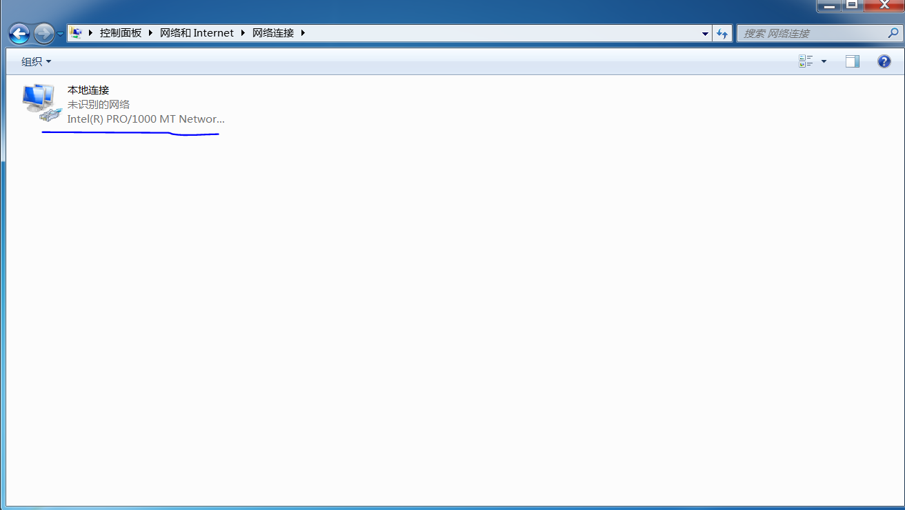Viewport: 905px width, 510px height.
Task: Click the change view icon
Action: 806,61
